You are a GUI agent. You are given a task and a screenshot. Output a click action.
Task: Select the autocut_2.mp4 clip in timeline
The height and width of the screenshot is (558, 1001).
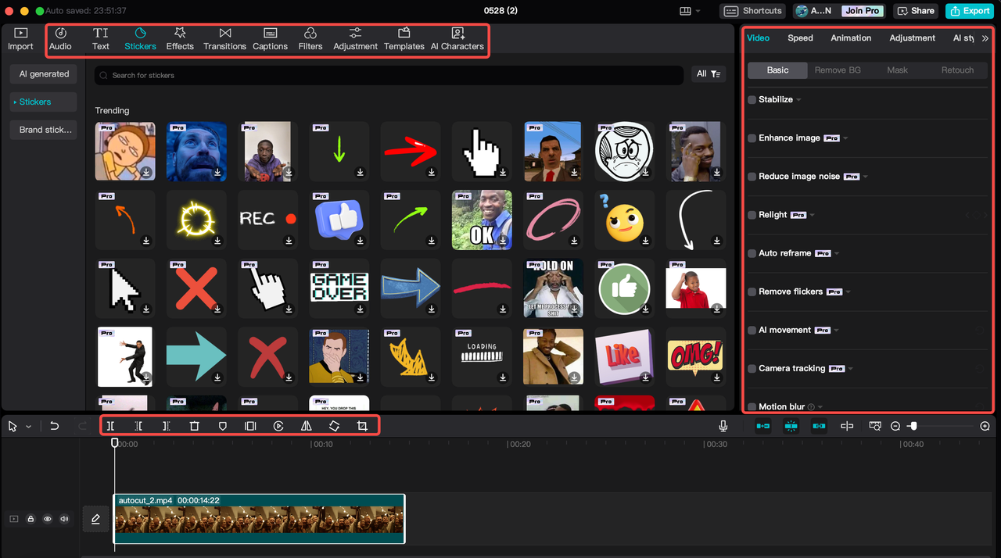[259, 518]
